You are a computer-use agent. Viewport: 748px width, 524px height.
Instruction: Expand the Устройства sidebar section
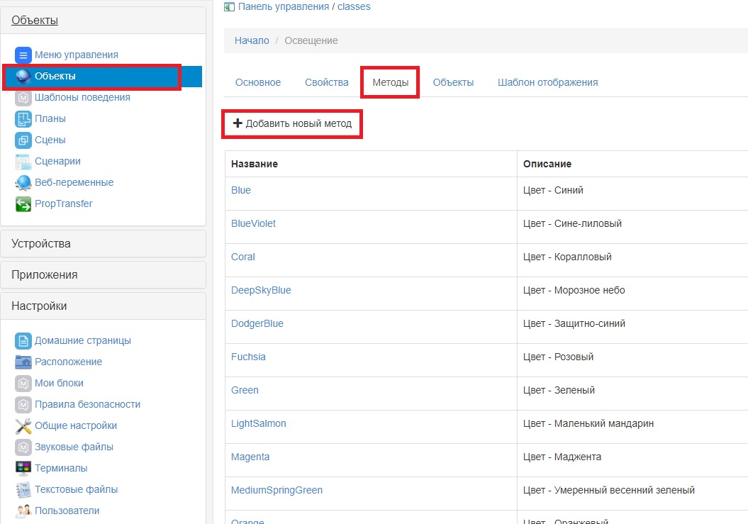coord(41,243)
